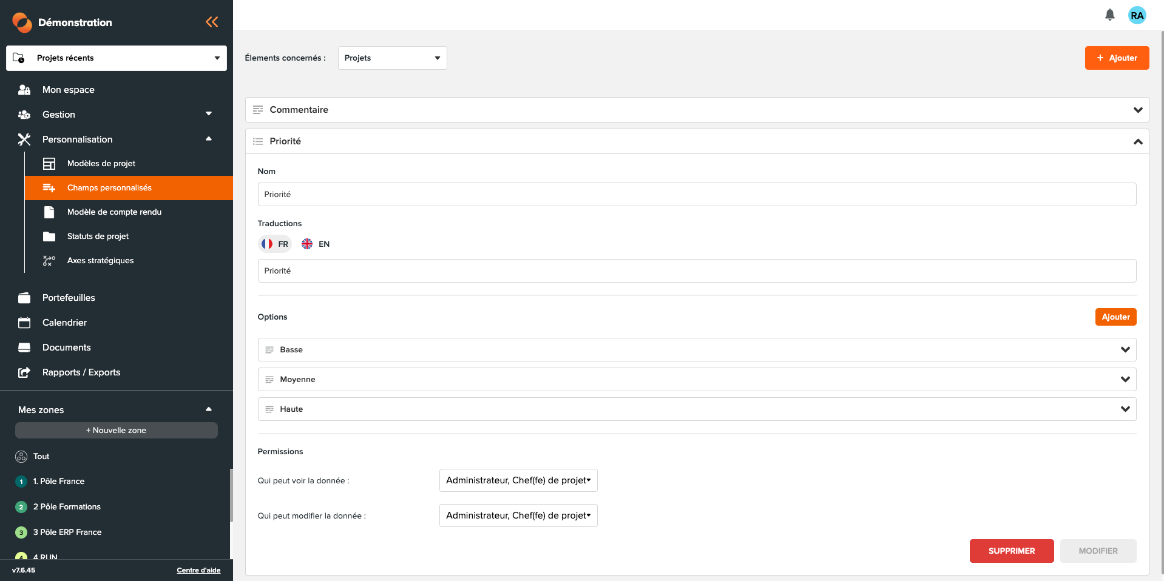Click the Priorité list field type icon
Viewport: 1164px width, 581px height.
tap(258, 141)
